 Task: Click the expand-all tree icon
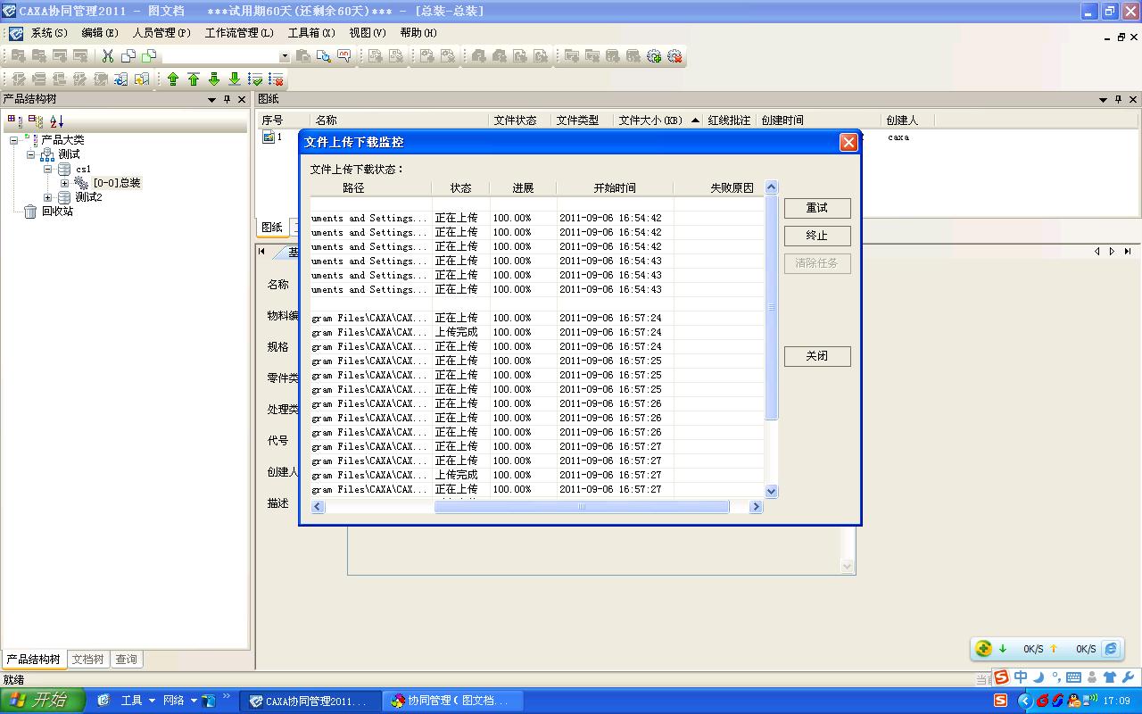tap(14, 120)
